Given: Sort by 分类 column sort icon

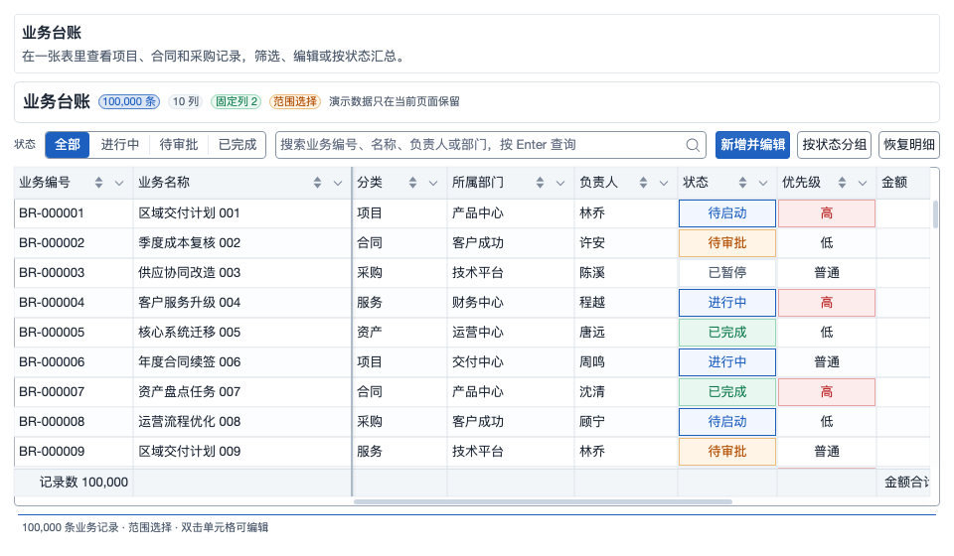Looking at the screenshot, I should [412, 183].
